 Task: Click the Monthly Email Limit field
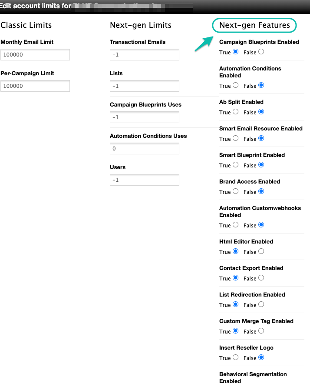[35, 55]
